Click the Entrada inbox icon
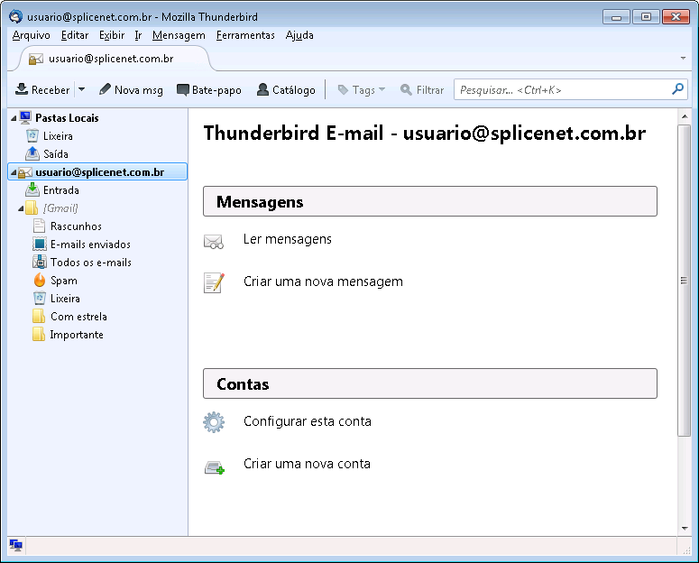The width and height of the screenshot is (699, 563). point(32,189)
